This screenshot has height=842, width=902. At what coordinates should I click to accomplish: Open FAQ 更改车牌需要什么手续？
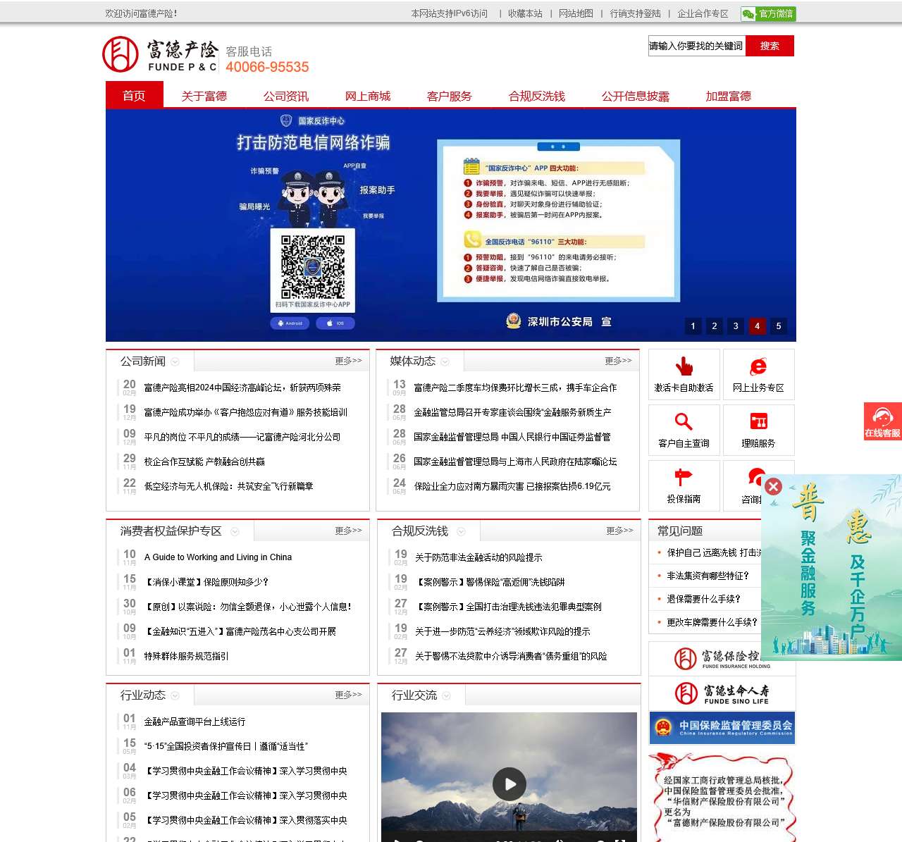click(712, 622)
